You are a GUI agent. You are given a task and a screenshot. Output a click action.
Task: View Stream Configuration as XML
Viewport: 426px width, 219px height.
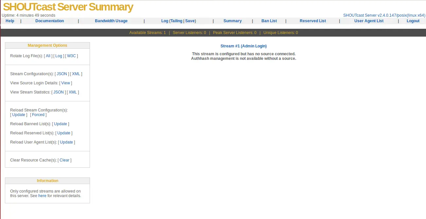tap(76, 74)
